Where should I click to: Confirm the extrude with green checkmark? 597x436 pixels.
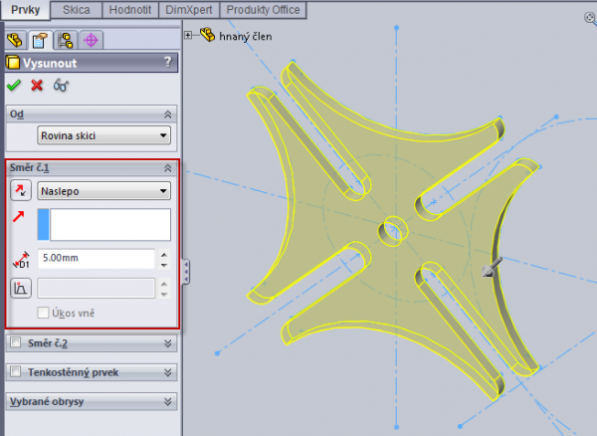tap(14, 86)
